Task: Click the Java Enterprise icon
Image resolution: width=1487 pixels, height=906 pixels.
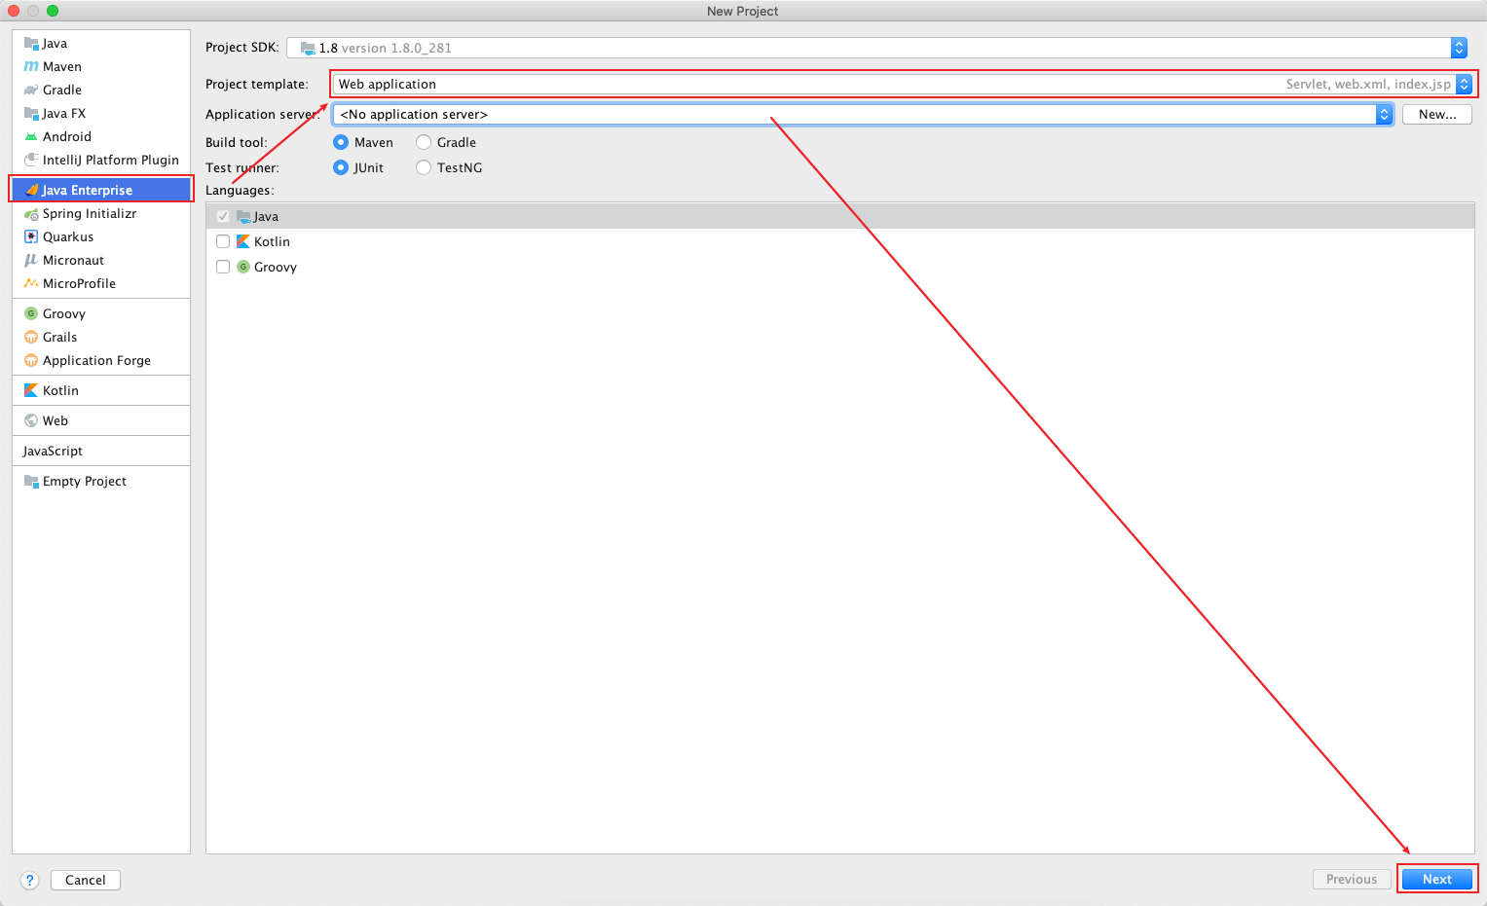Action: point(31,190)
